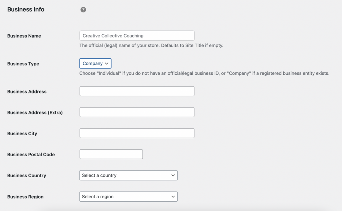
Task: Click the Business Postal Code label
Action: 31,155
